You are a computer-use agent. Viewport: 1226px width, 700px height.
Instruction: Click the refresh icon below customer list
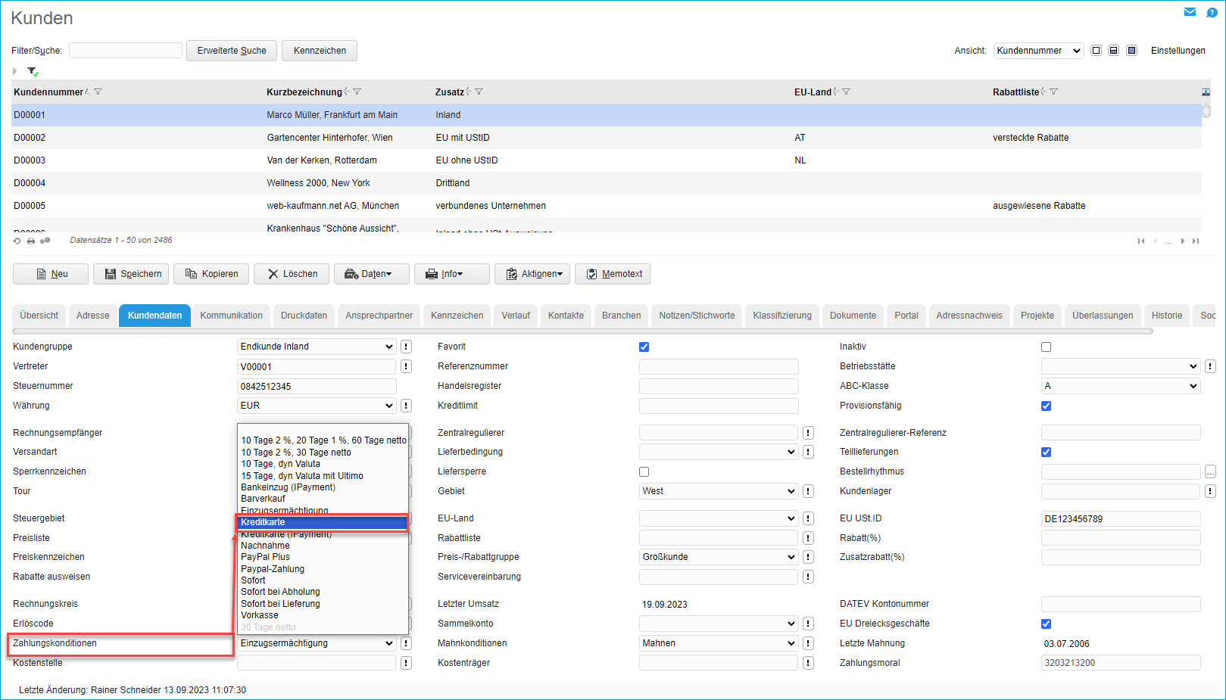[17, 241]
